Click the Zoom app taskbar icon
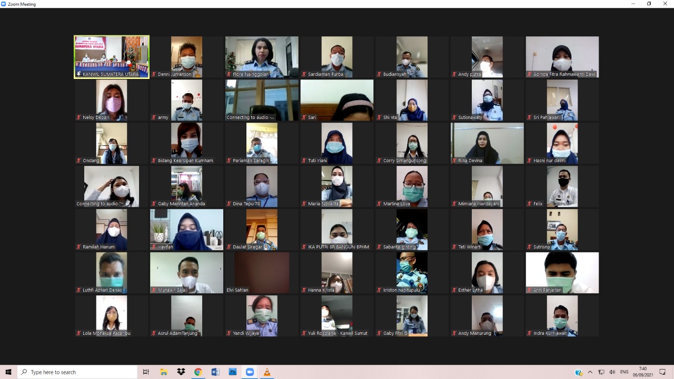Image resolution: width=674 pixels, height=379 pixels. pos(250,372)
